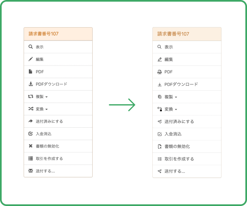Screen dimensions: 247x206
Task: Click PDFダウンロード in the left panel
Action: pyautogui.click(x=51, y=84)
